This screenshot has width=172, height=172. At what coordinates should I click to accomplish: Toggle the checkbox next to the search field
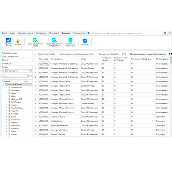pos(29,76)
